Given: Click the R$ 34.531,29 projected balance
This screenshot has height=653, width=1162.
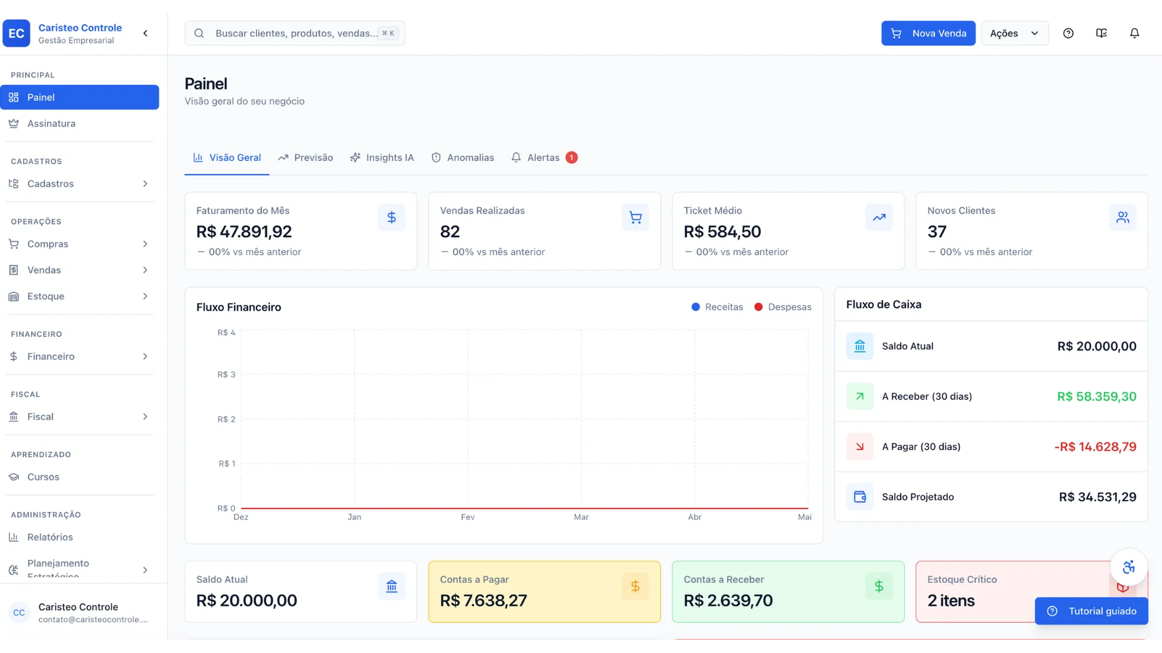Looking at the screenshot, I should (1097, 497).
